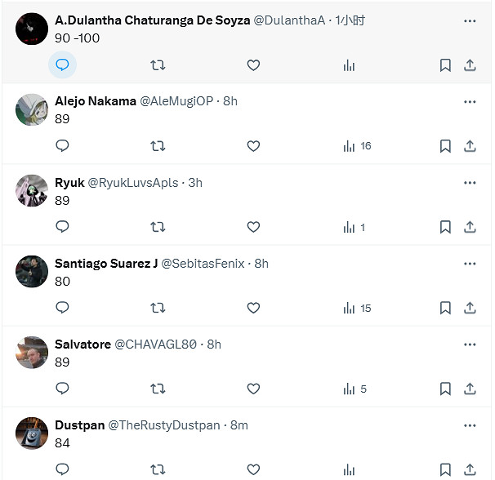The height and width of the screenshot is (480, 495).
Task: Click Alejo Nakama's profile avatar
Action: click(32, 109)
